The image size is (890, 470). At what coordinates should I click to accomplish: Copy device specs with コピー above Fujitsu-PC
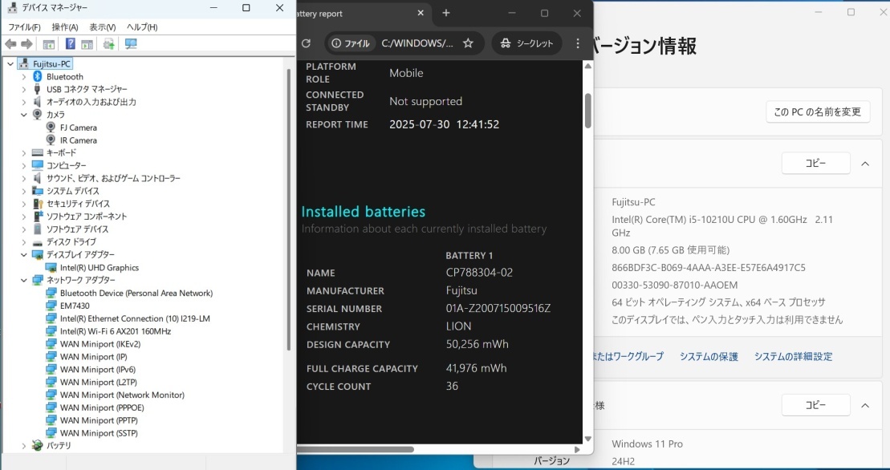point(815,164)
